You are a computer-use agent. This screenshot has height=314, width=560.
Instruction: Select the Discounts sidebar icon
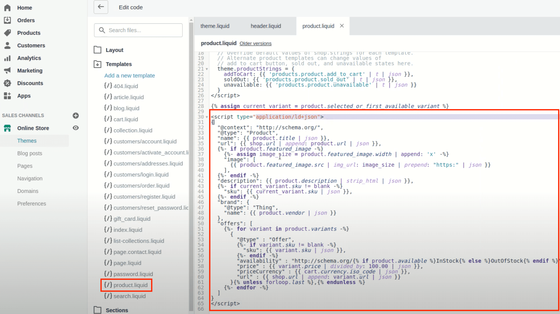pos(7,83)
